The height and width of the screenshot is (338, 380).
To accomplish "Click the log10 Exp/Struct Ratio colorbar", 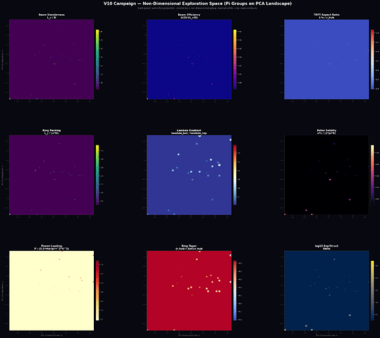I will click(x=373, y=291).
